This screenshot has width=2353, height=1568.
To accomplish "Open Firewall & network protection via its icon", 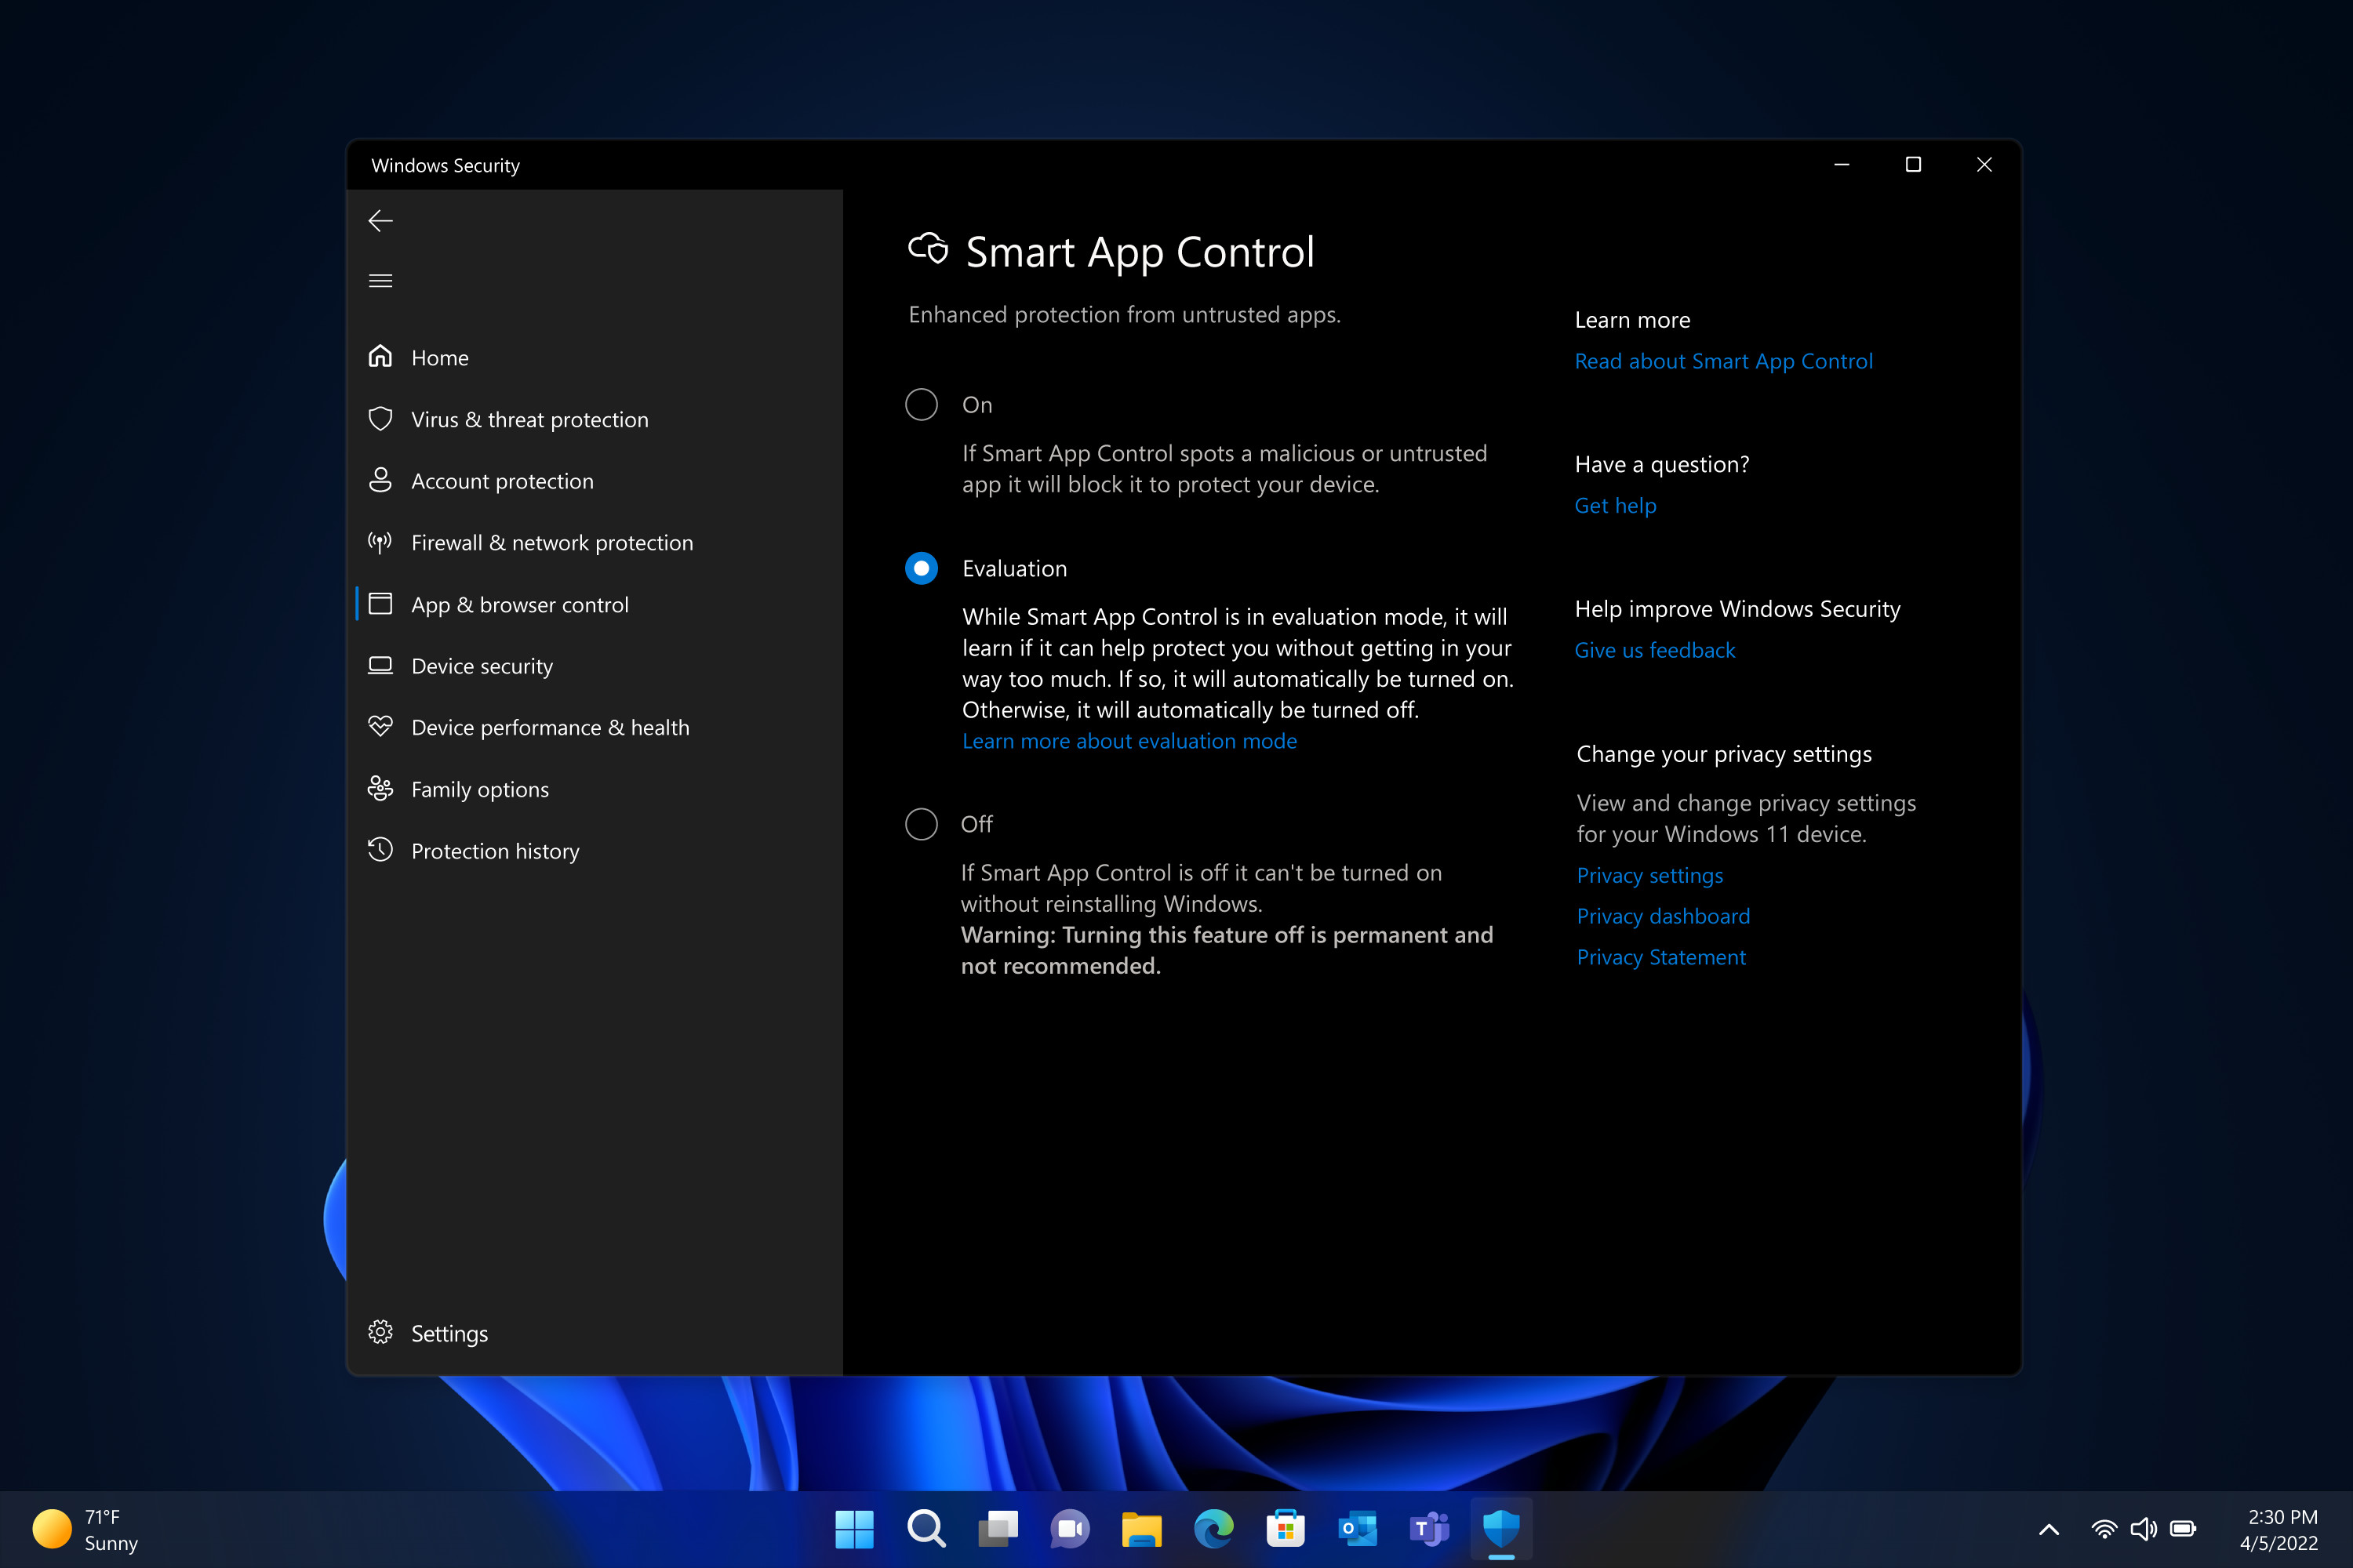I will (x=381, y=542).
